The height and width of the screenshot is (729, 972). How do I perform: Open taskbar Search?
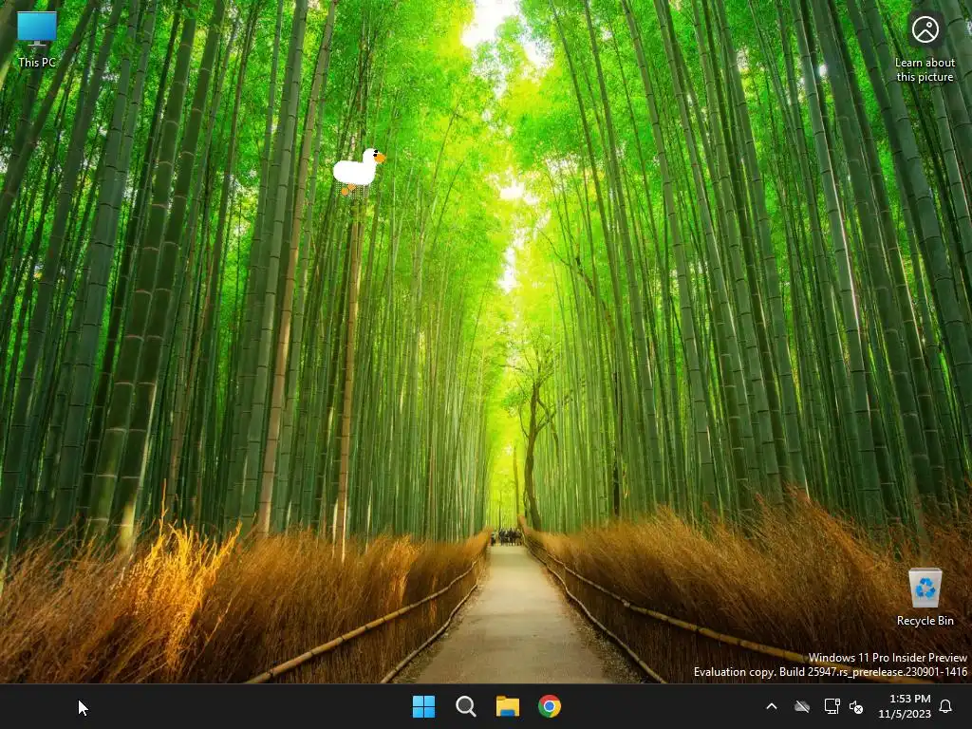(465, 706)
